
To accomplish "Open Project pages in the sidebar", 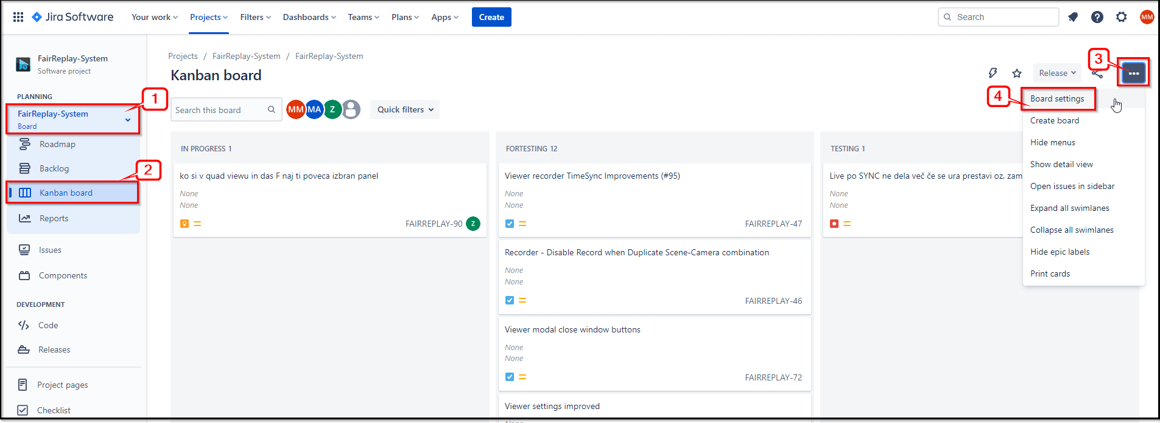I will [x=73, y=385].
